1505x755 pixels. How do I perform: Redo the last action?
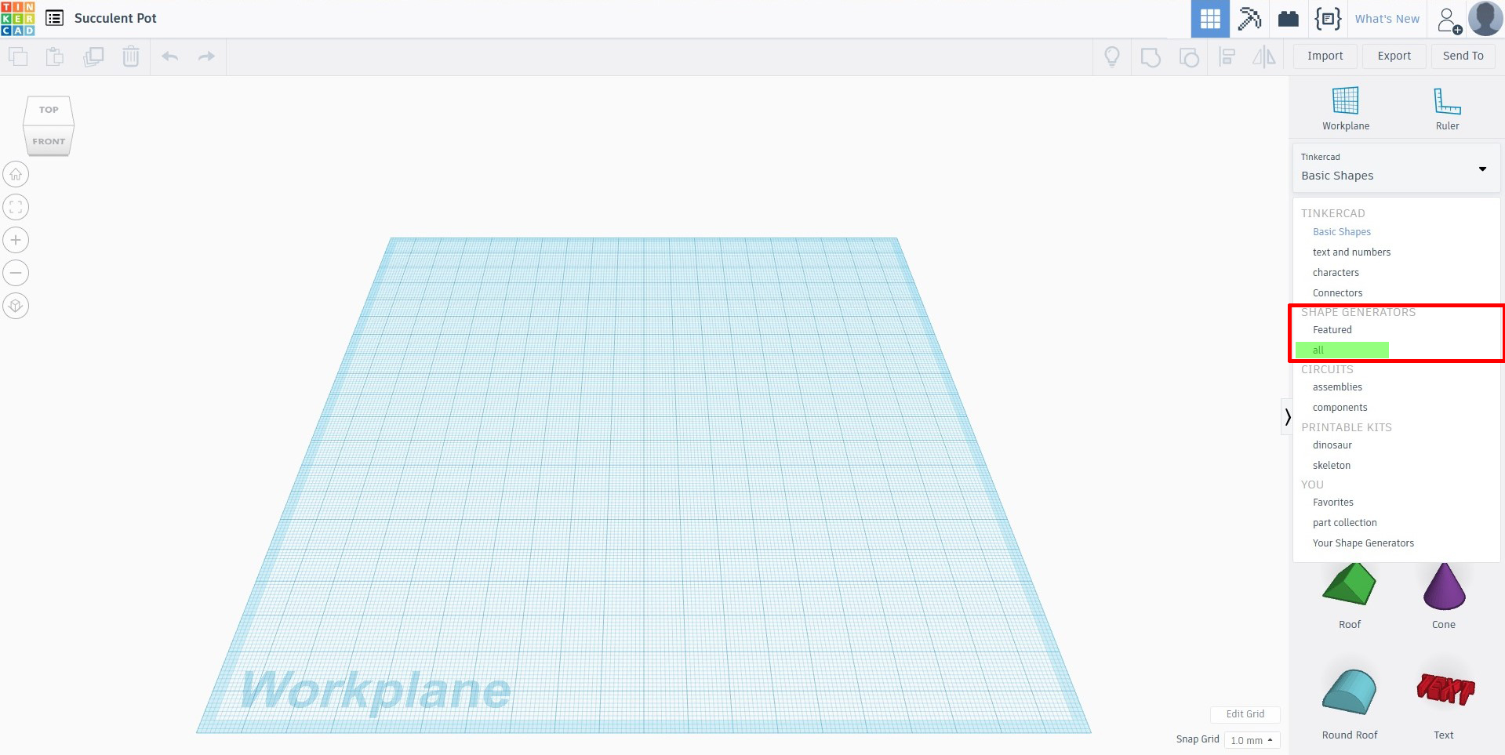pyautogui.click(x=206, y=56)
